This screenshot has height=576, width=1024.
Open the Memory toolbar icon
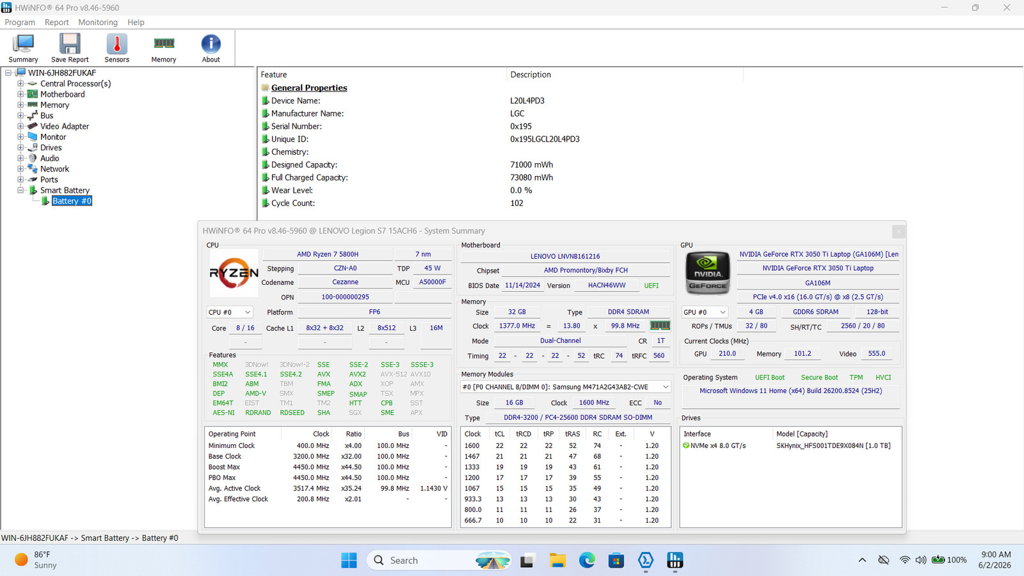(x=164, y=48)
